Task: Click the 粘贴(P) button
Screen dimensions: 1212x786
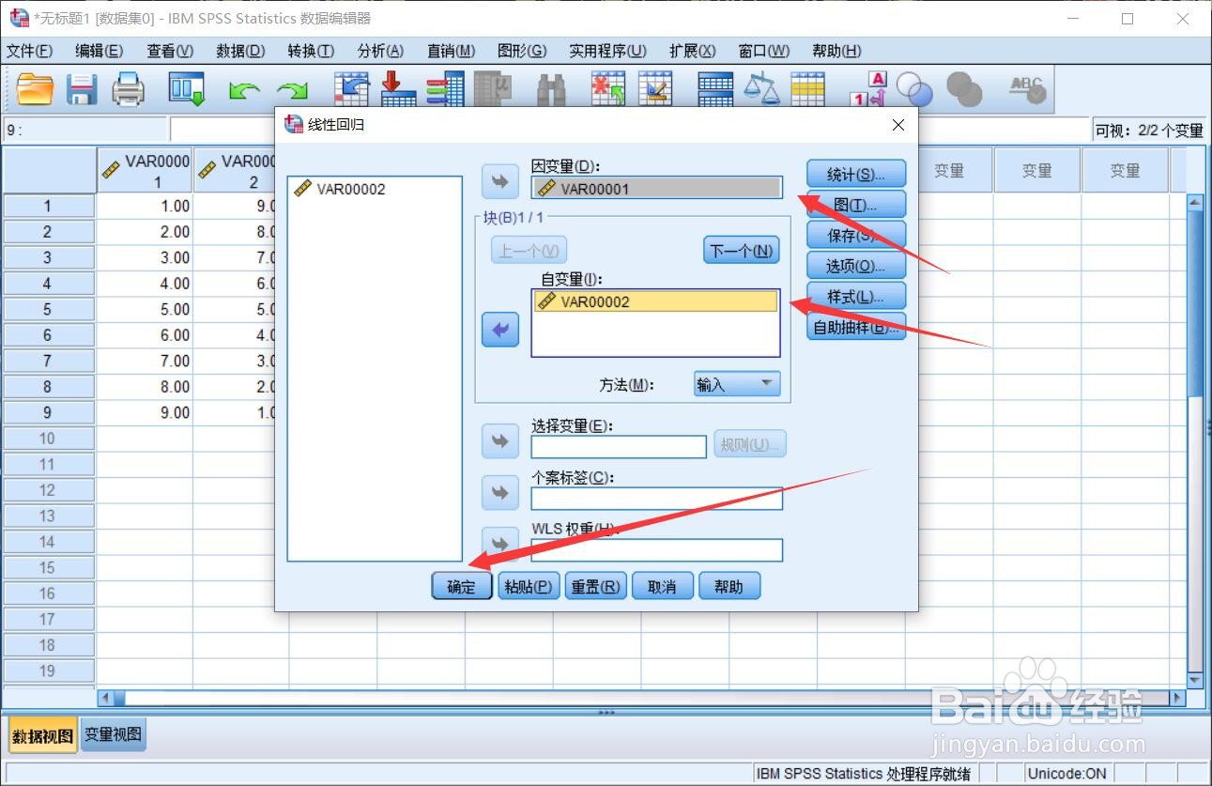Action: pyautogui.click(x=529, y=587)
